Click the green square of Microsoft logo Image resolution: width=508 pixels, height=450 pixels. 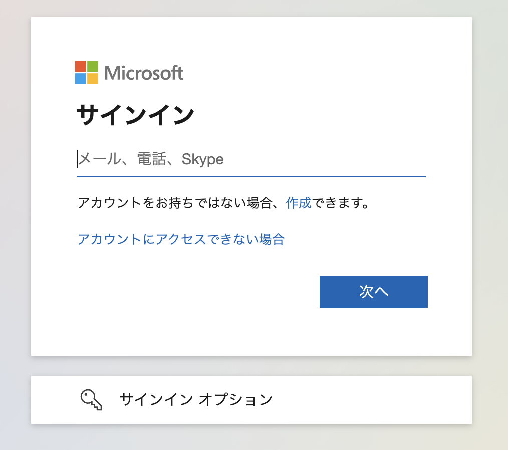93,67
